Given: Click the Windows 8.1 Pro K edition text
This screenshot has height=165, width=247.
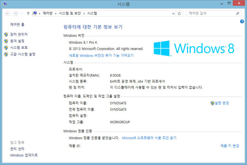Looking at the screenshot, I should point(83,43).
